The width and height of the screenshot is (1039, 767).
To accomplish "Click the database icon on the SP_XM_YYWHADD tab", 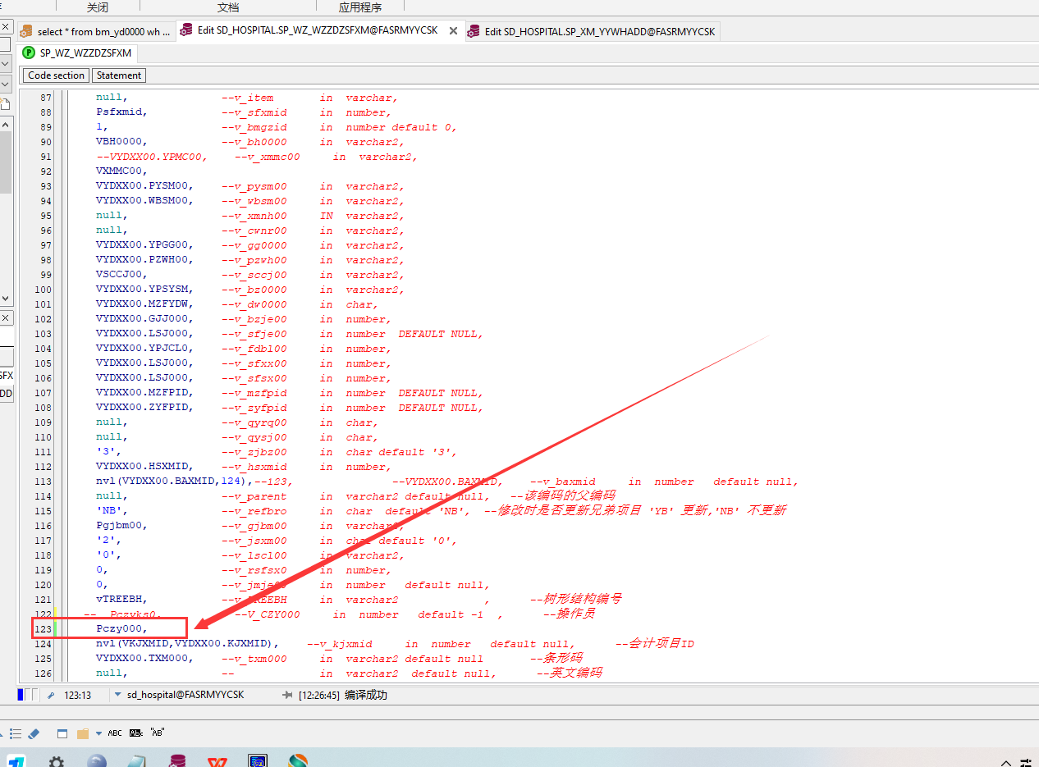I will (x=474, y=32).
